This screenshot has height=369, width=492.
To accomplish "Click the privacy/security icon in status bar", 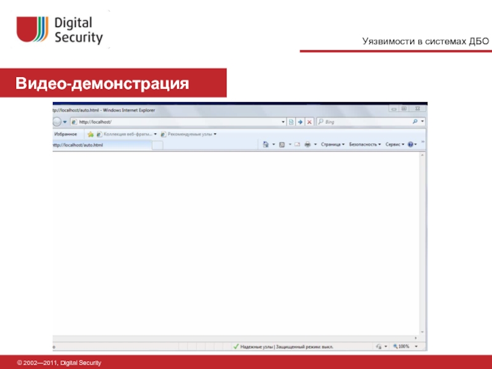I will pyautogui.click(x=379, y=346).
